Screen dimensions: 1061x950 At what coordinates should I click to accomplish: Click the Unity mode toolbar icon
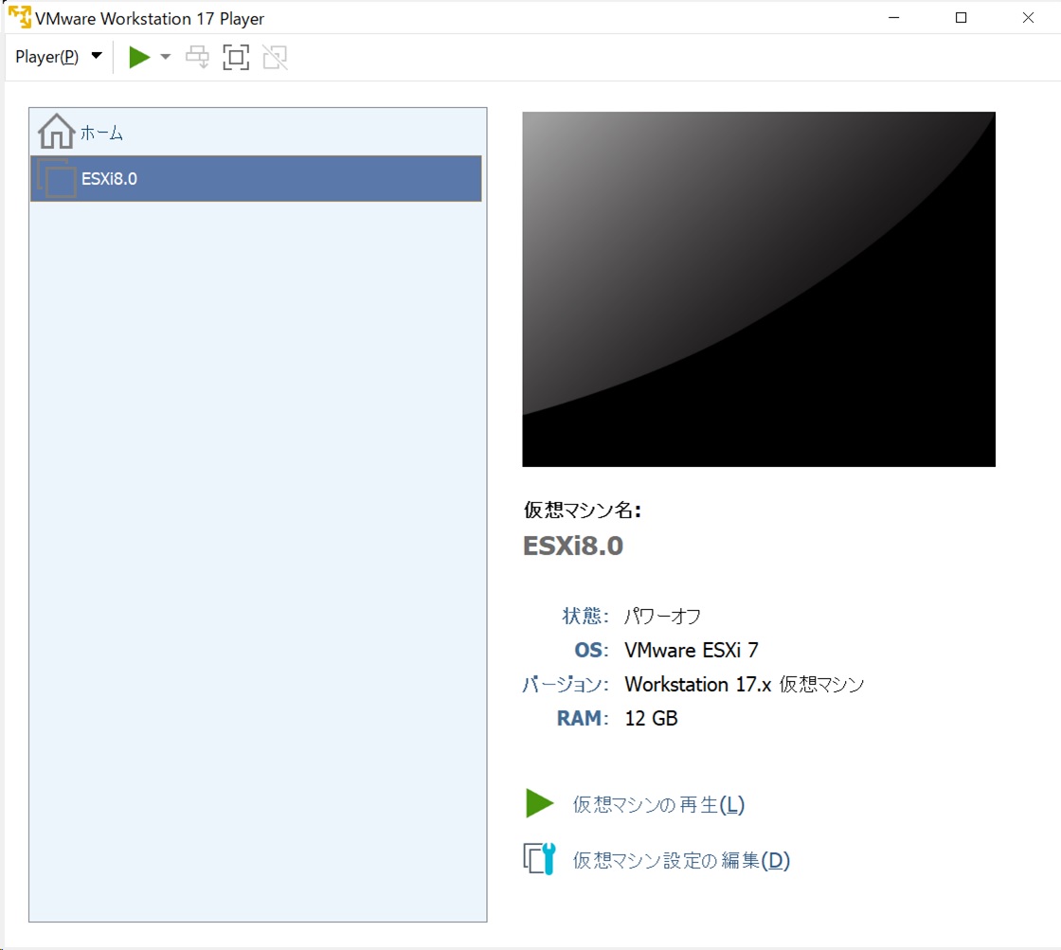[x=276, y=57]
